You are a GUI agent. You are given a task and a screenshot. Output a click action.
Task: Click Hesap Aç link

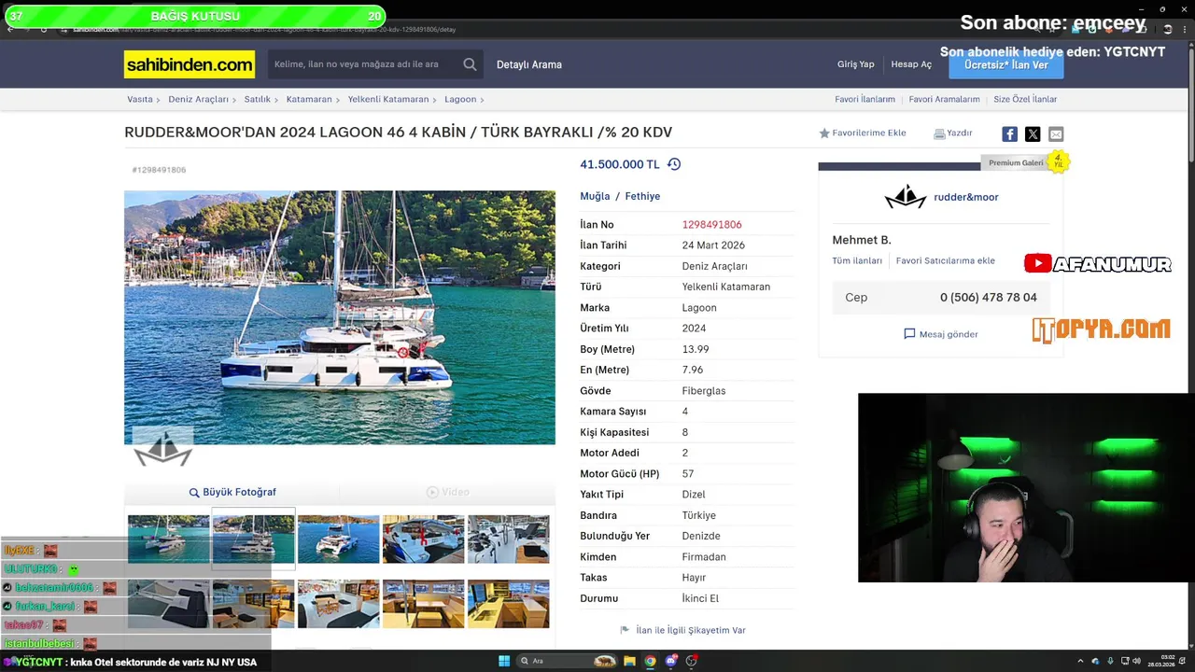[x=911, y=64]
